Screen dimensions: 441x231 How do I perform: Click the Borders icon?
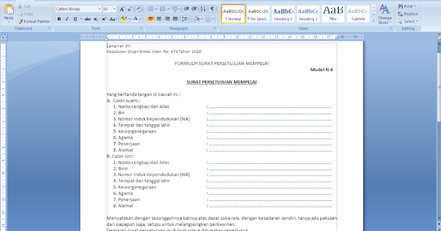tap(208, 19)
